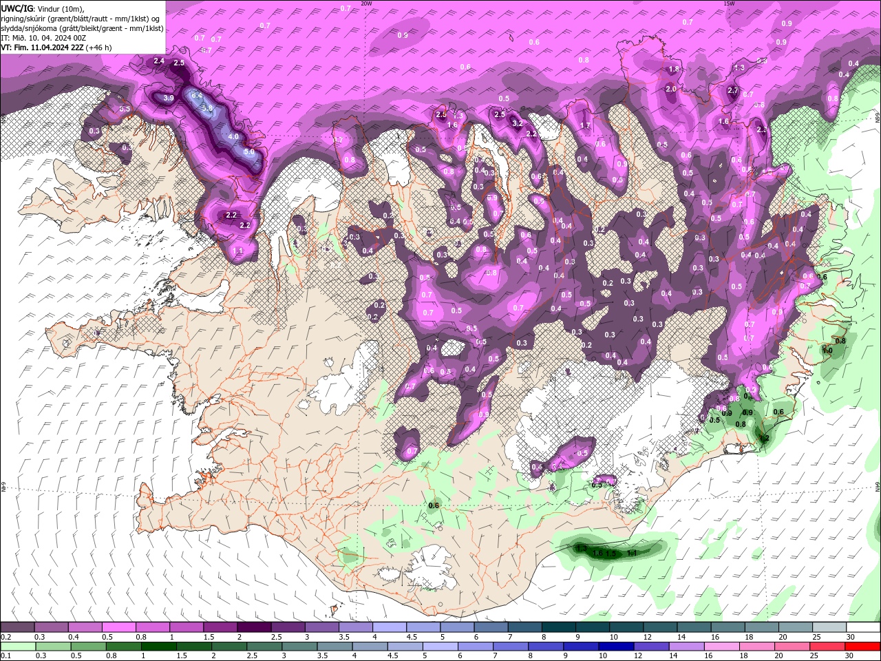The image size is (881, 661).
Task: Click the 6.4 snowfall peak value
Action: [196, 96]
